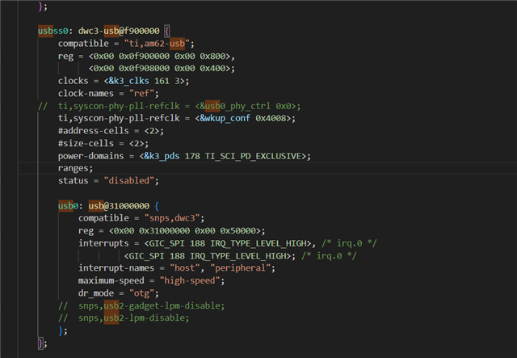Click the "host" interrupt name
This screenshot has width=517, height=358.
coord(185,268)
